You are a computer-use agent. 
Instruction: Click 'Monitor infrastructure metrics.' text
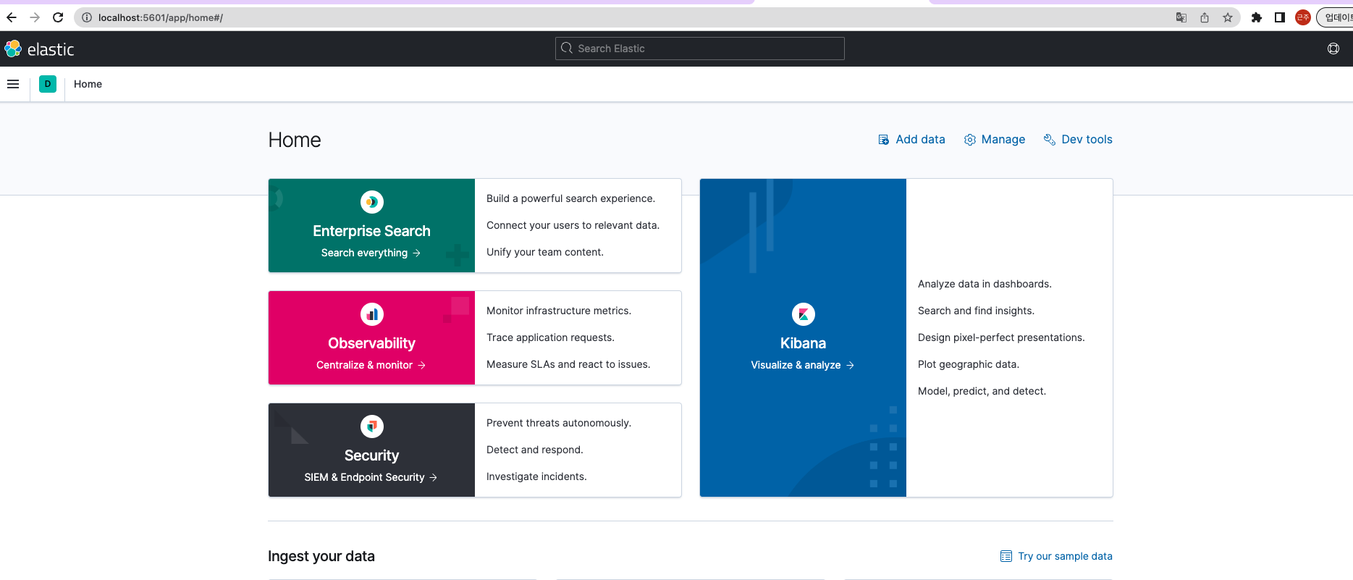click(559, 311)
